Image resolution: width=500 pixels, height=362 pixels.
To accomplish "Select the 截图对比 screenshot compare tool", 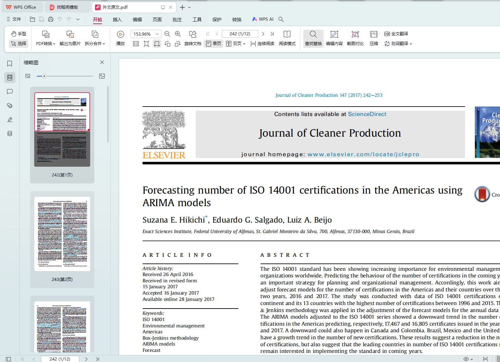I will pyautogui.click(x=355, y=38).
